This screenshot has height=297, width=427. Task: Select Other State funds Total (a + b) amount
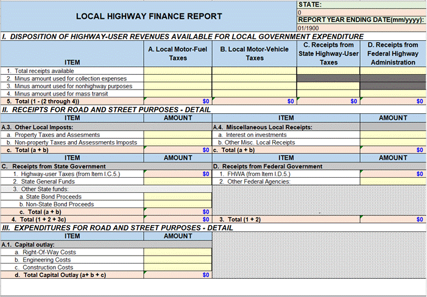click(x=177, y=212)
